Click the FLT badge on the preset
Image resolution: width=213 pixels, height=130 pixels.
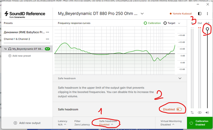click(x=47, y=49)
